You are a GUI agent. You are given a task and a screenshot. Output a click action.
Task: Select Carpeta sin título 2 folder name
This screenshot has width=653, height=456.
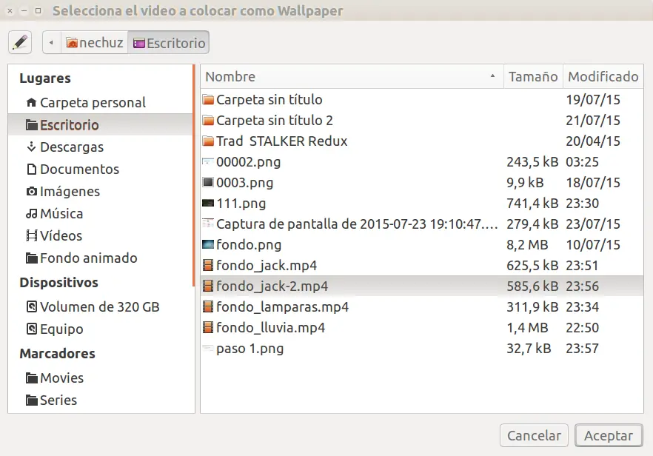pos(275,121)
